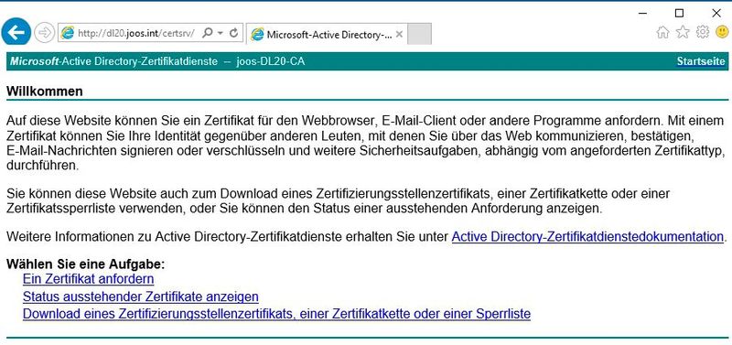Image resolution: width=732 pixels, height=345 pixels.
Task: Close the browser window
Action: [716, 13]
